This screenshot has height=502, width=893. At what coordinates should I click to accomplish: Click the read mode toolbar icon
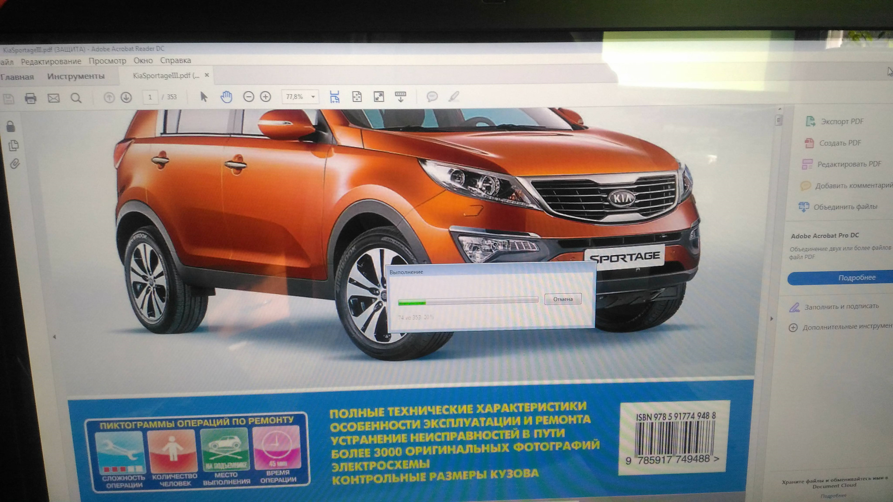400,97
